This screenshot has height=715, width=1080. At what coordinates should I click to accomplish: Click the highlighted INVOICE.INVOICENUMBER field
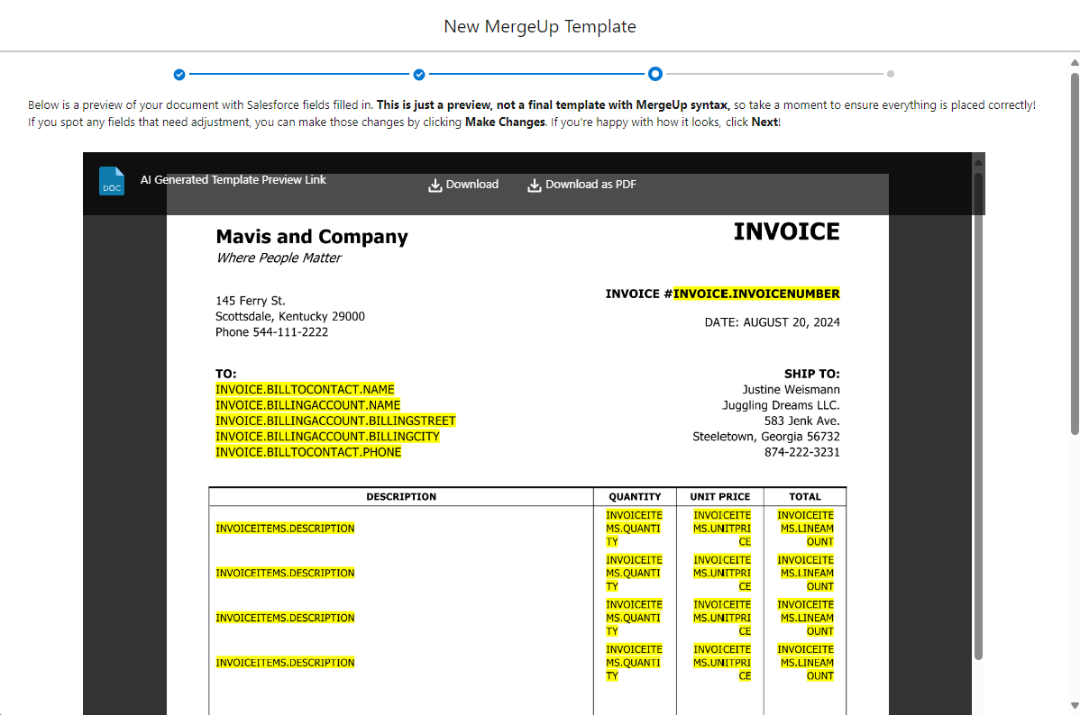[x=756, y=294]
